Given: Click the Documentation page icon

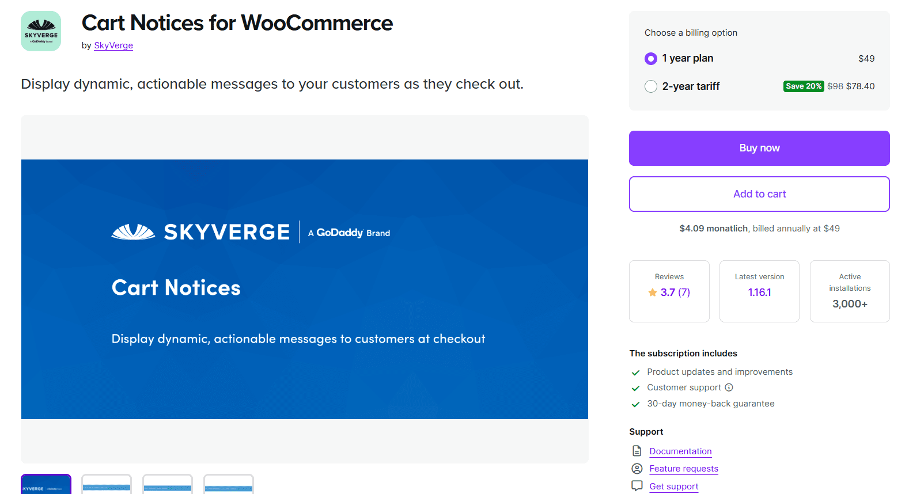Looking at the screenshot, I should pos(637,451).
